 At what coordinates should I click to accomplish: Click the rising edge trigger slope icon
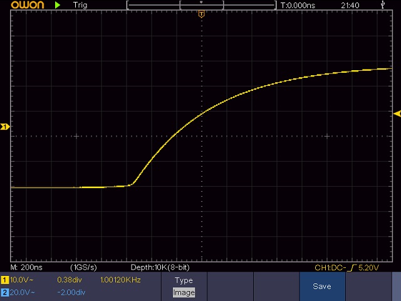(x=353, y=268)
